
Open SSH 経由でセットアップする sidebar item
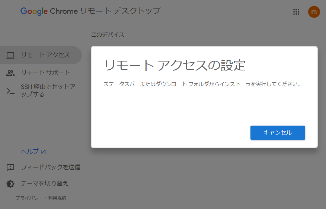coord(41,90)
